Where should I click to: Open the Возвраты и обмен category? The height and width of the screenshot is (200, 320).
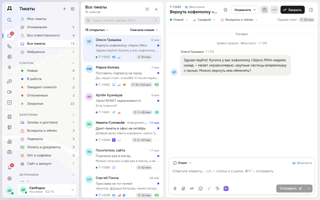[x=47, y=131]
